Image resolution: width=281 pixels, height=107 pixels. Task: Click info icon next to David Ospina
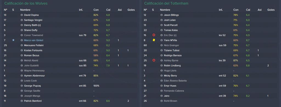click(x=22, y=15)
